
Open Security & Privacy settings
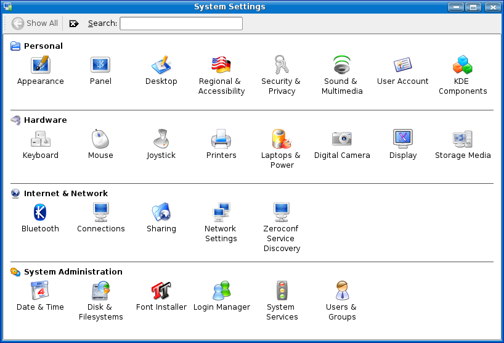tap(281, 65)
